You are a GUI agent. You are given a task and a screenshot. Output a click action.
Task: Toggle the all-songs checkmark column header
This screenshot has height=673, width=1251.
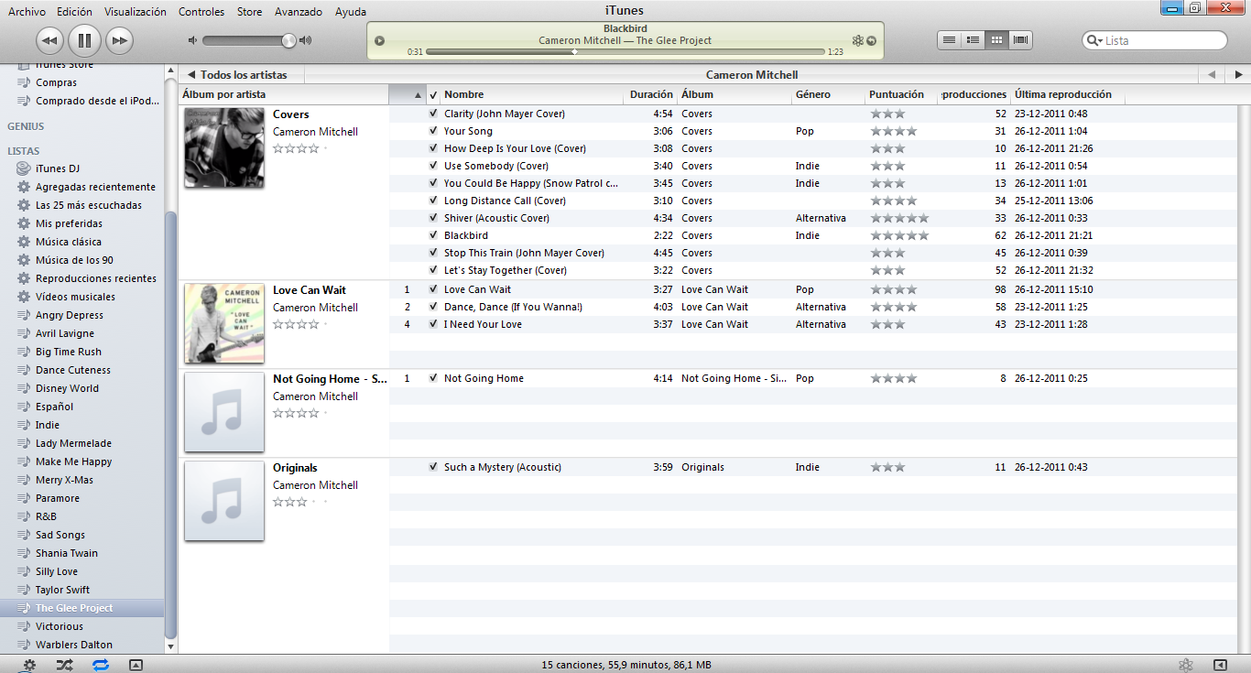[x=433, y=94]
